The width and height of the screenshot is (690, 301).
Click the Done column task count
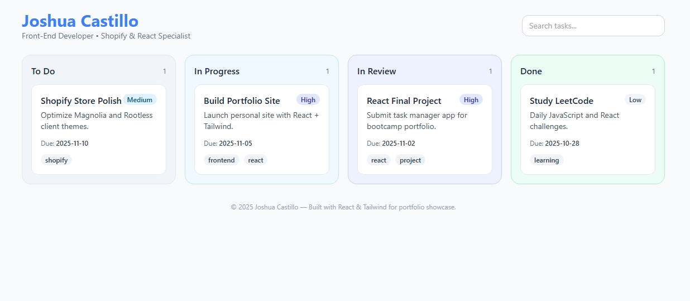653,71
